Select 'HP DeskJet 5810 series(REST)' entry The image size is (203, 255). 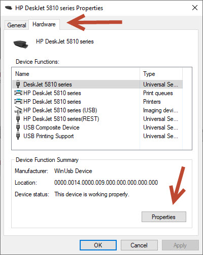coord(97,119)
